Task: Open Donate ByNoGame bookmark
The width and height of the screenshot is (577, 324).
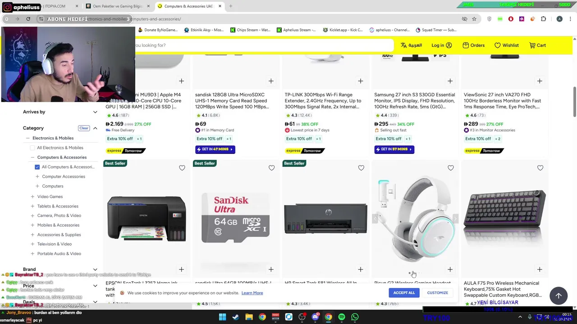Action: 157,30
